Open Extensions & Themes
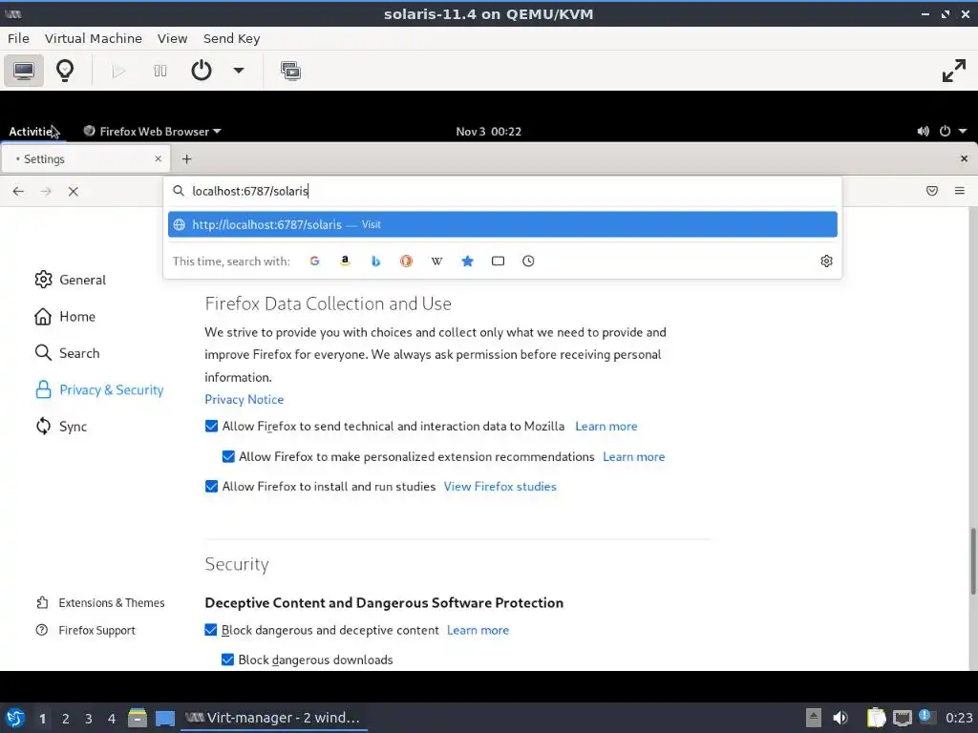This screenshot has width=978, height=733. pos(100,603)
